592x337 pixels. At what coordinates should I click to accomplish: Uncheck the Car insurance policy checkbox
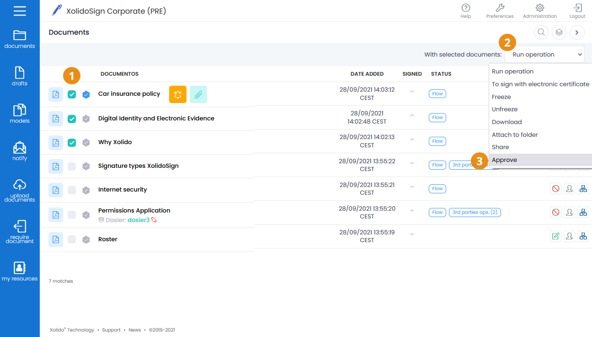tap(72, 94)
